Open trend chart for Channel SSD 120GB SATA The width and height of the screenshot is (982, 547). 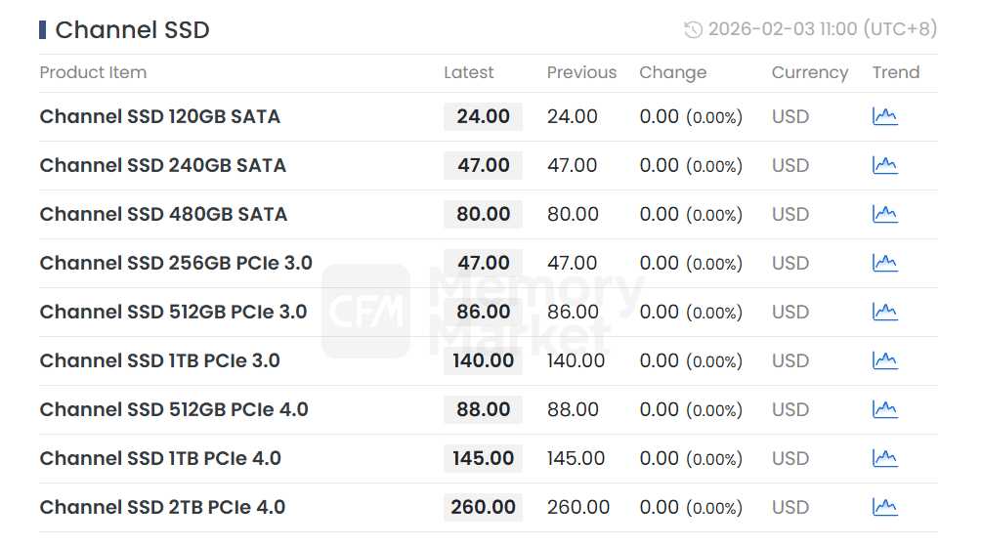point(884,117)
